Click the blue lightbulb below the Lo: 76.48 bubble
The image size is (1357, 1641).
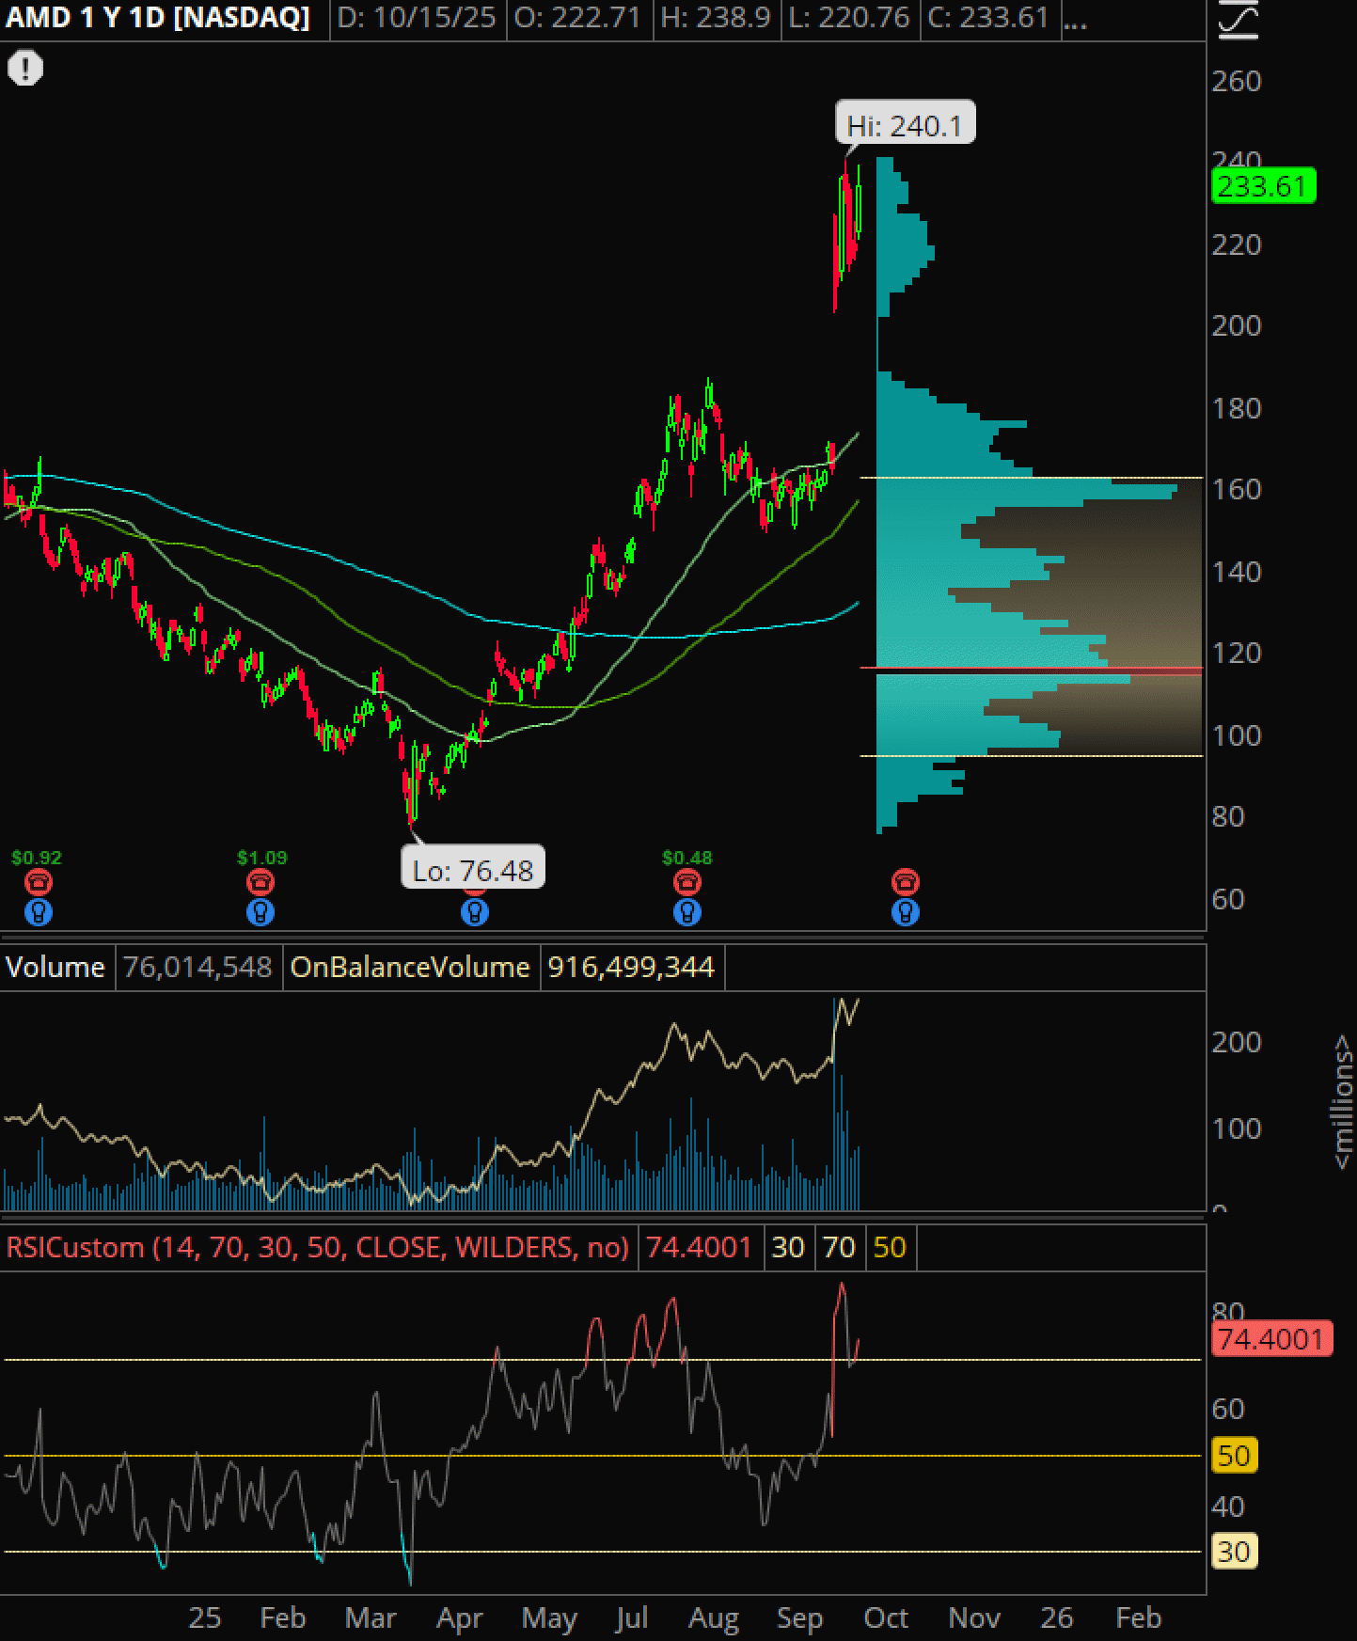click(x=475, y=912)
